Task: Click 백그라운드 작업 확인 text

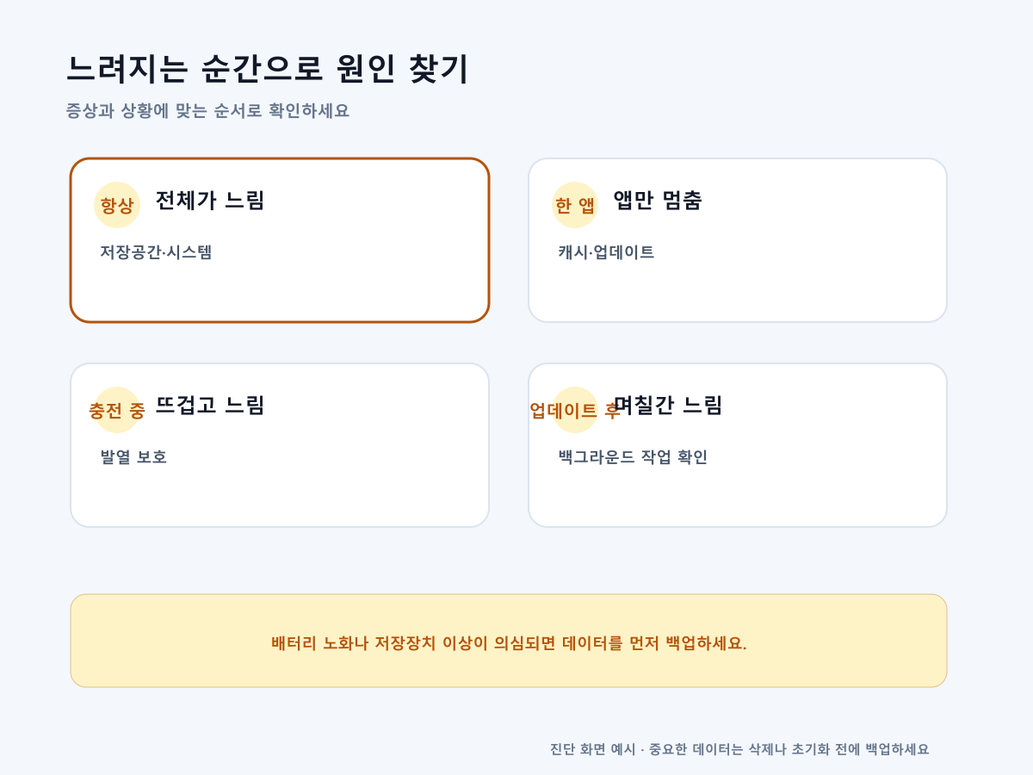Action: point(633,457)
